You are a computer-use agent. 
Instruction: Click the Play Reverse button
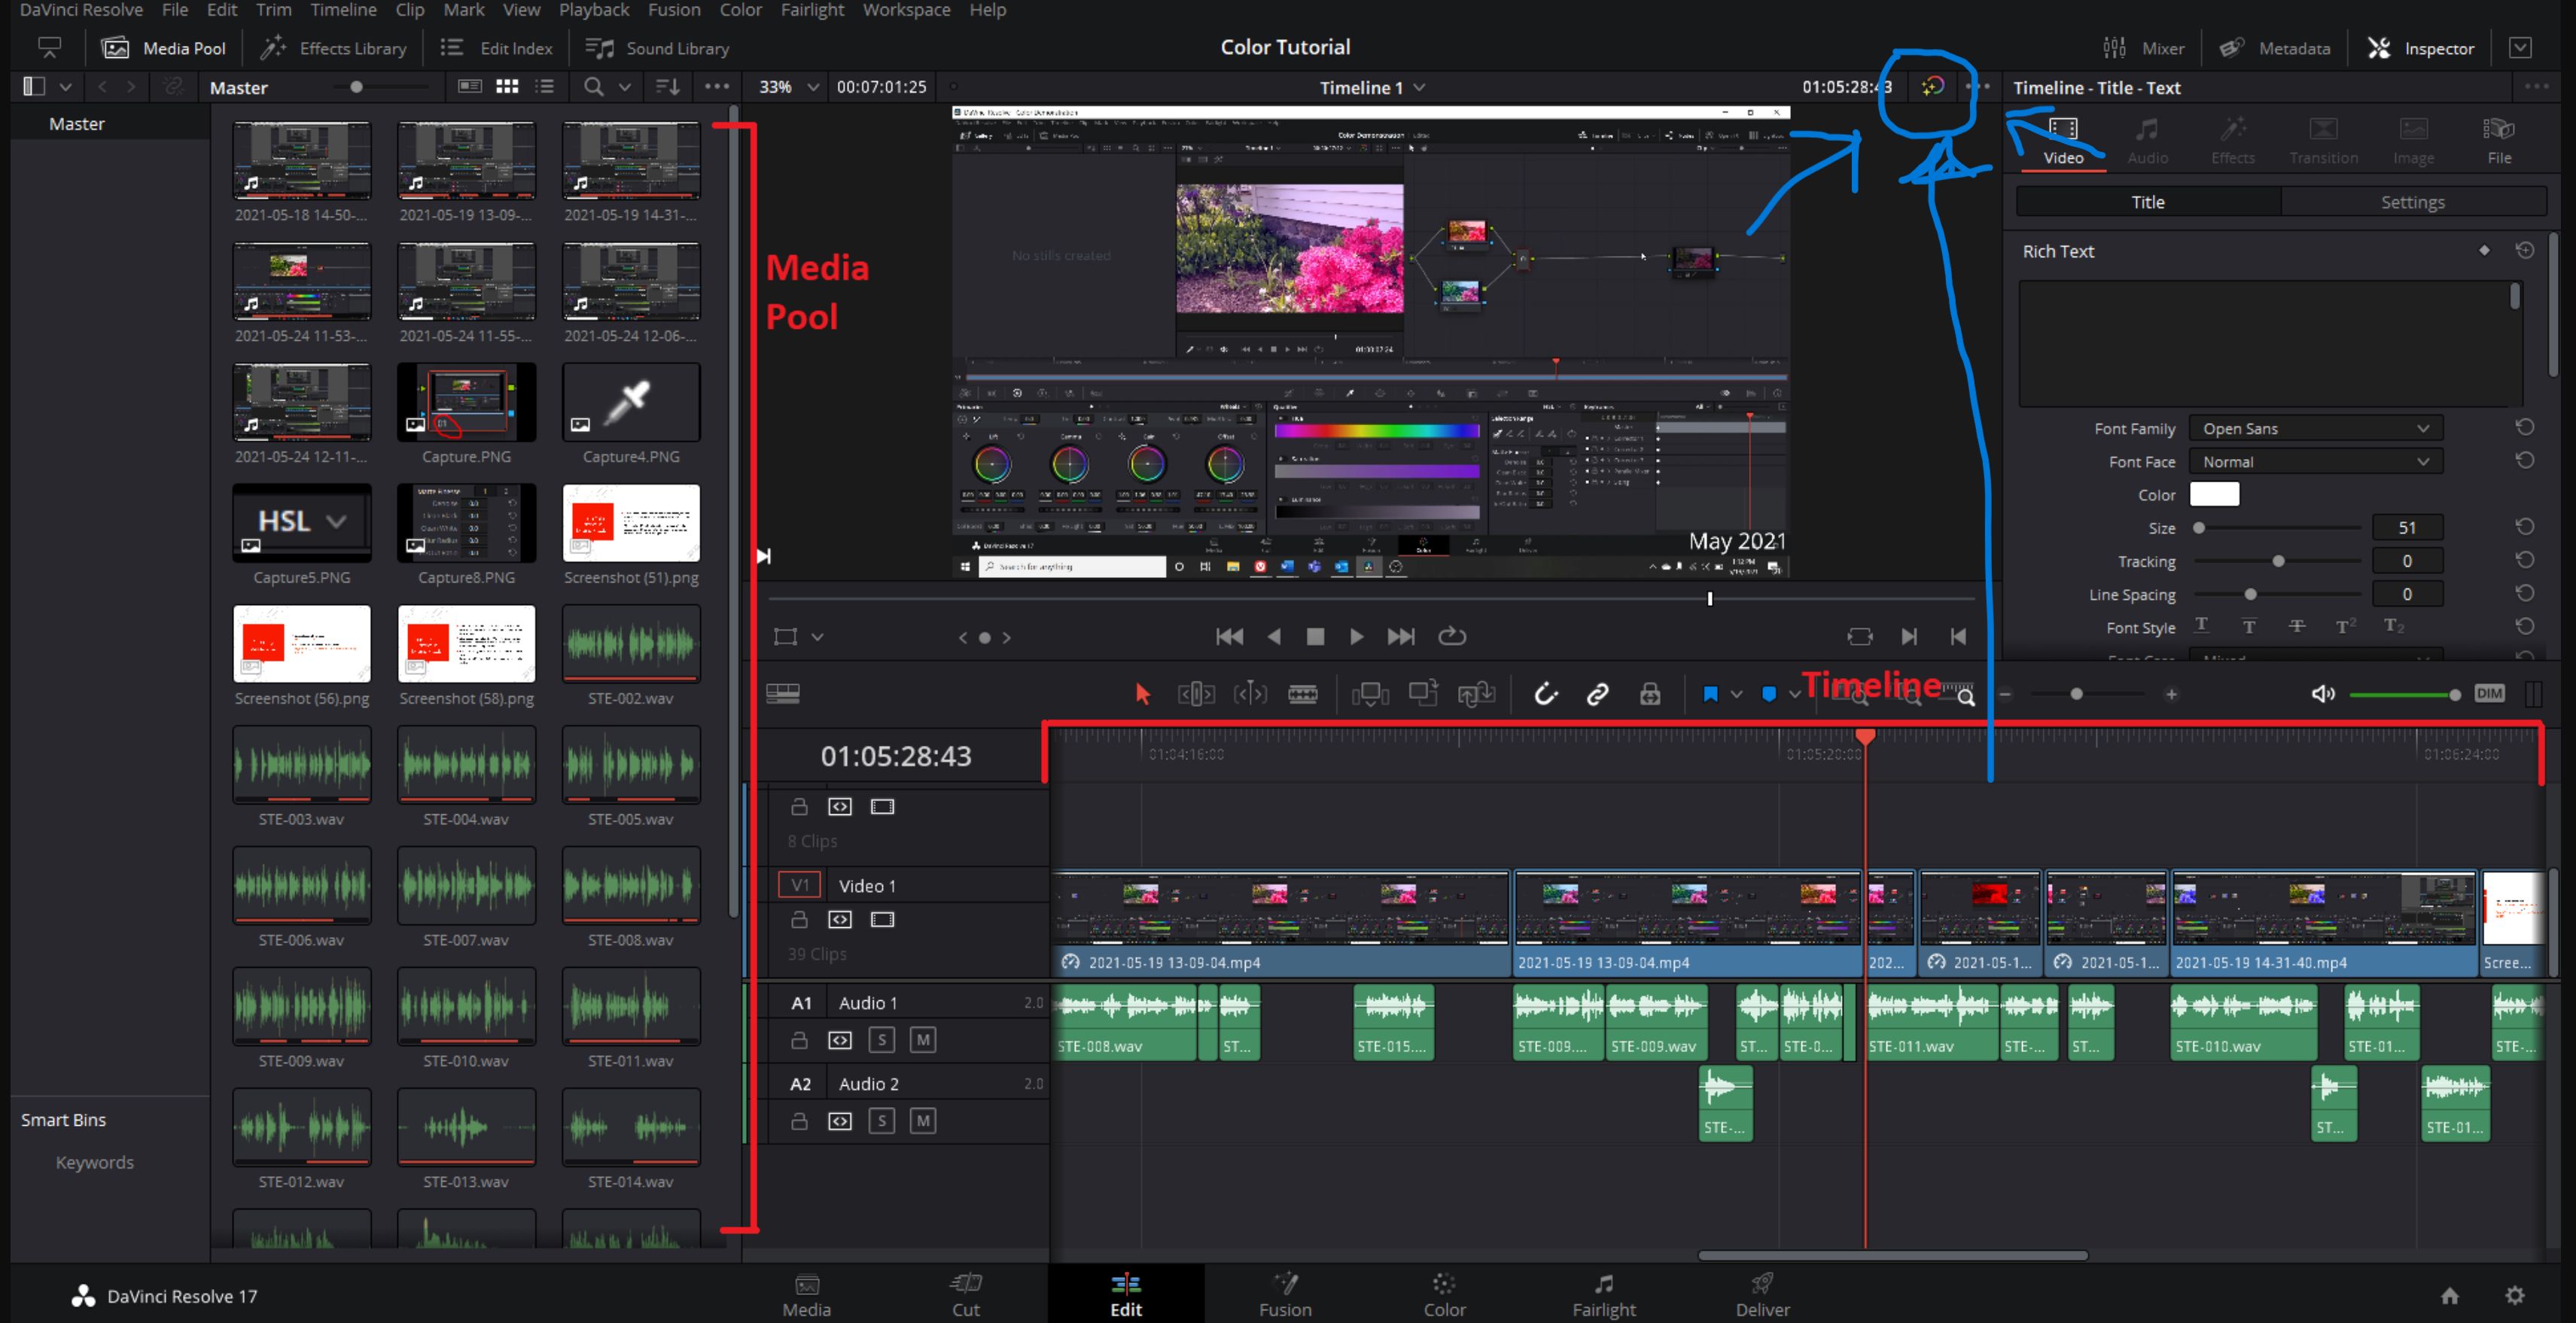tap(1274, 636)
